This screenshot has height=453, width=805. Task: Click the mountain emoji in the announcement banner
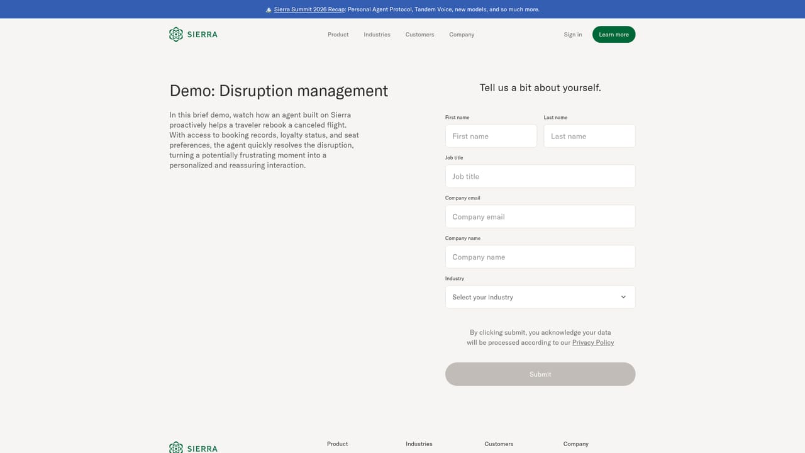269,9
